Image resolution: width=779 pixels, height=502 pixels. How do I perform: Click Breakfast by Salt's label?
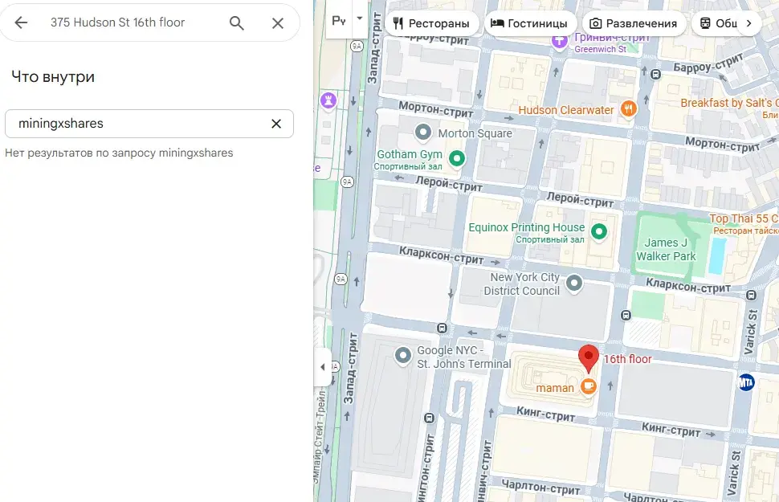click(729, 104)
